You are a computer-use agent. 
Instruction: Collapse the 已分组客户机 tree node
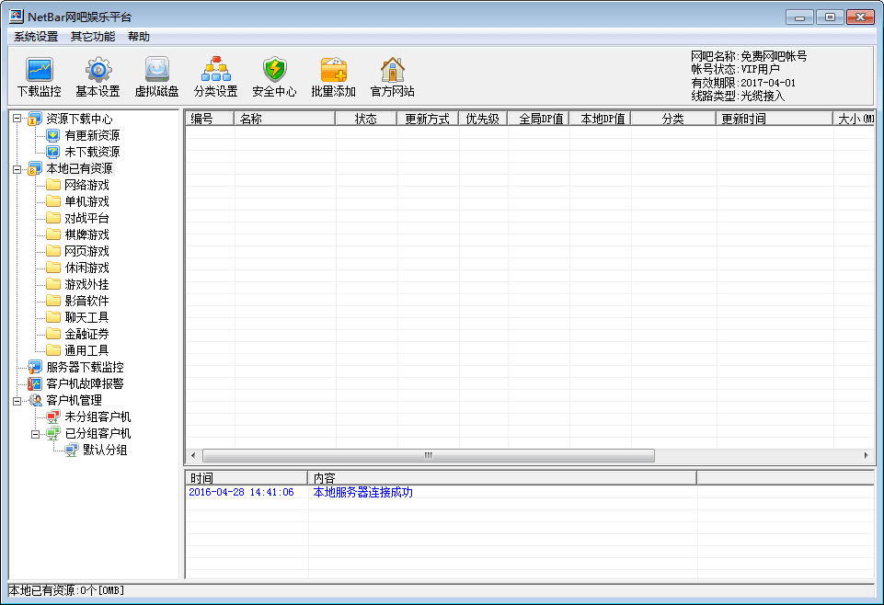[35, 434]
